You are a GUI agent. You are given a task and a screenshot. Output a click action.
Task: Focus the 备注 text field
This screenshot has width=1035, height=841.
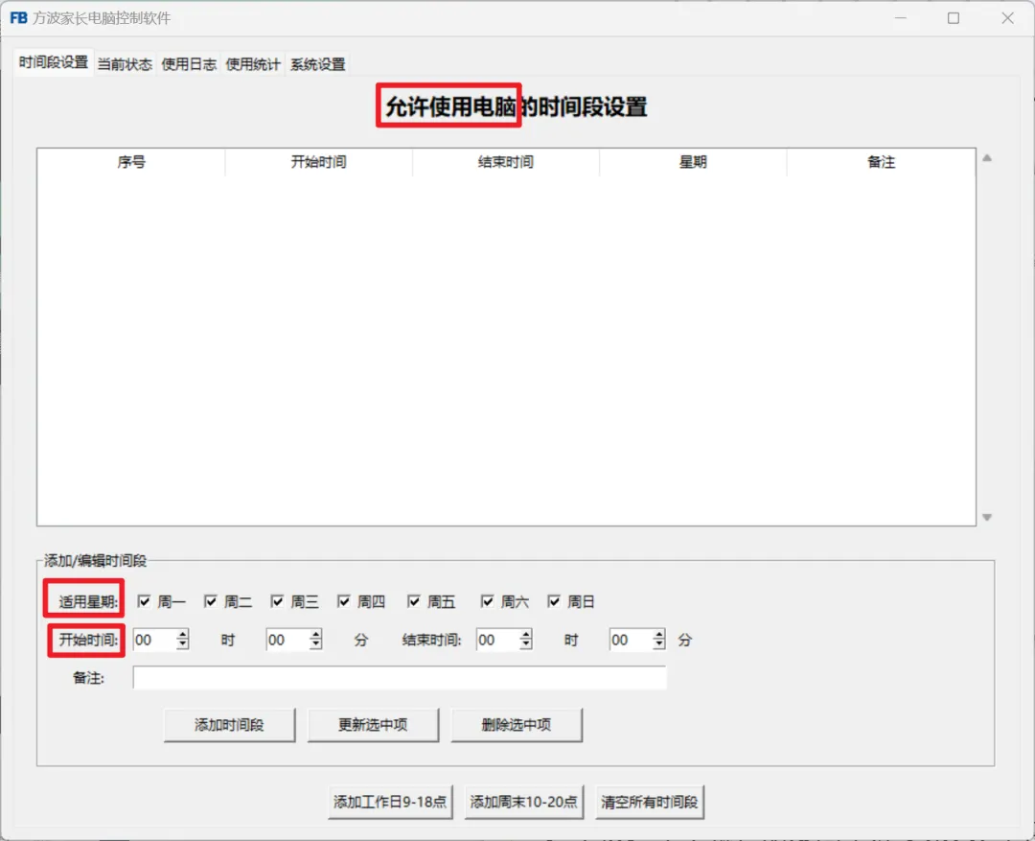click(400, 678)
